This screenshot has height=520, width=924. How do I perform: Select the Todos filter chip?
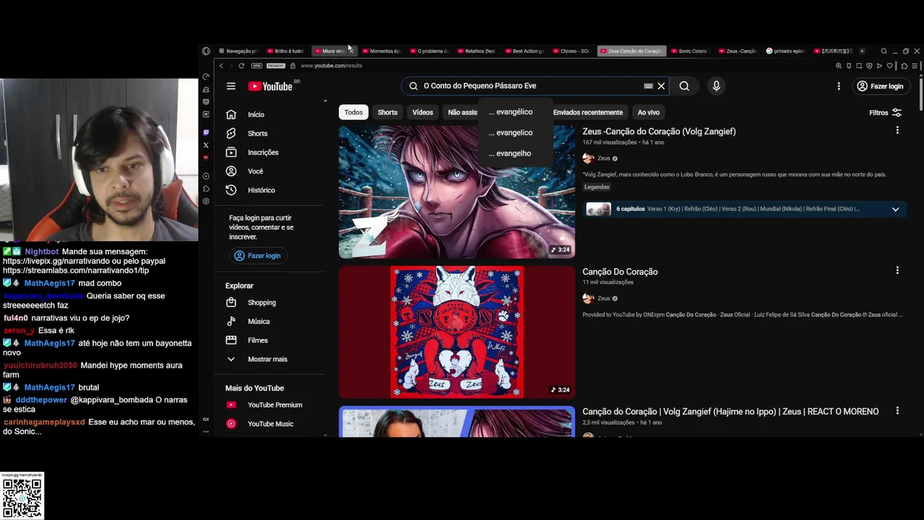pyautogui.click(x=354, y=113)
